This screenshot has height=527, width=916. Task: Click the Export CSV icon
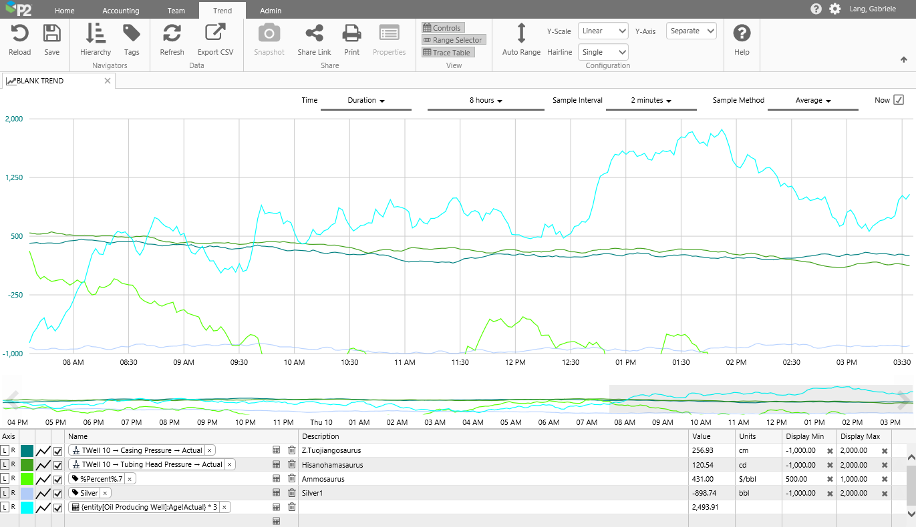(215, 33)
